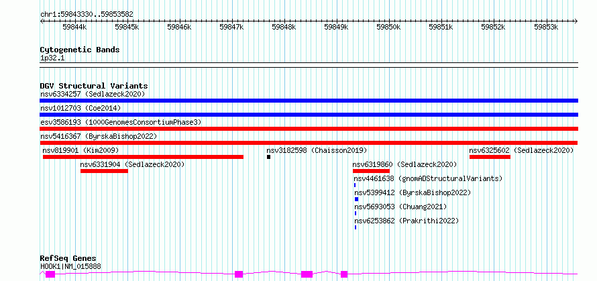Viewport: 597px width, 281px height.
Task: Click the 59849k ruler tick label
Action: (337, 27)
